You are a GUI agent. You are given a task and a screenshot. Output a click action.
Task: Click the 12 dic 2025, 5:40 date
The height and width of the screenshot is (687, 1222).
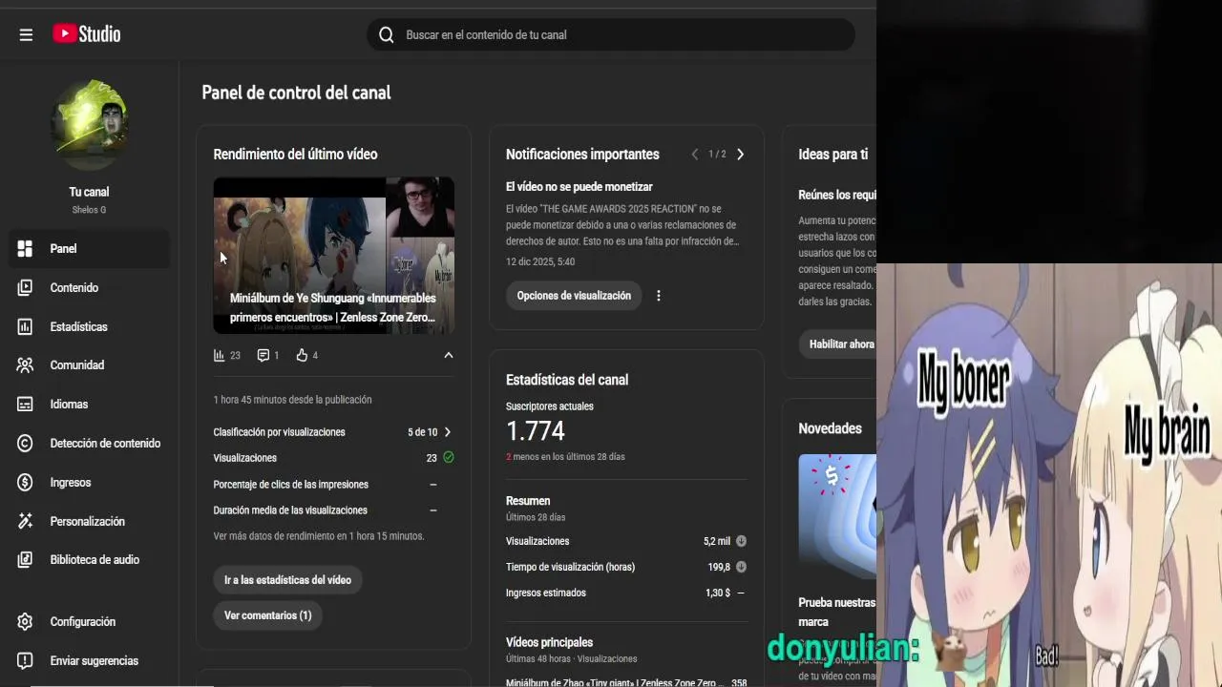point(540,261)
